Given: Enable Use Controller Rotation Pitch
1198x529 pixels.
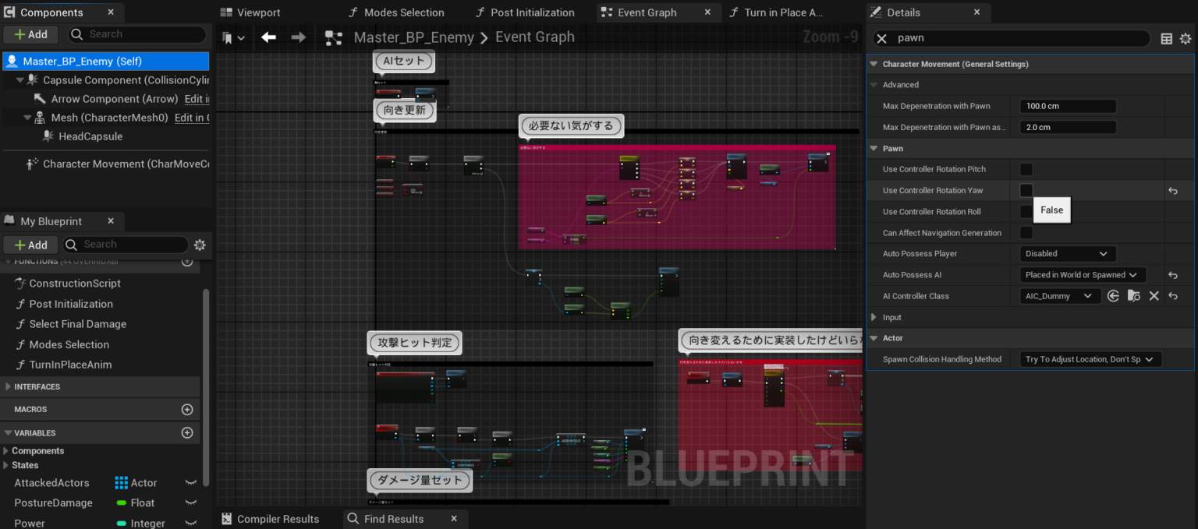Looking at the screenshot, I should pos(1026,169).
